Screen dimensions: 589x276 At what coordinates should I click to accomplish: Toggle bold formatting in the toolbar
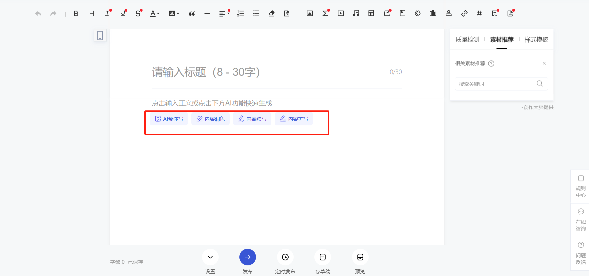pos(76,14)
